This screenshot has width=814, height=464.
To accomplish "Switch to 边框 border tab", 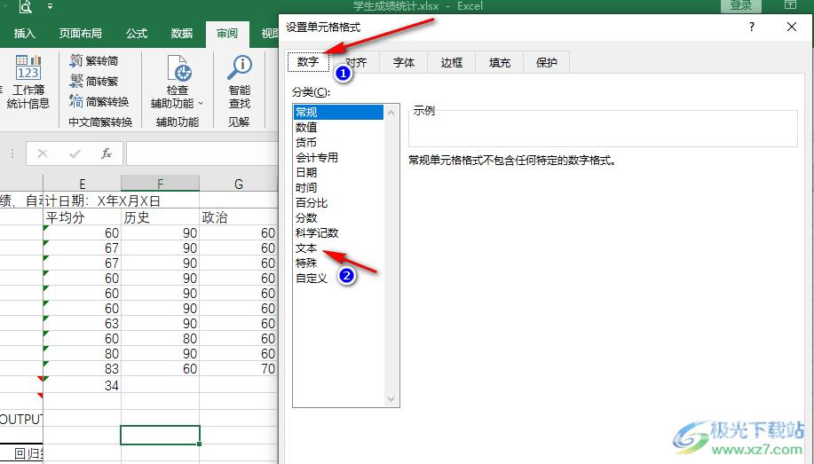I will click(451, 62).
